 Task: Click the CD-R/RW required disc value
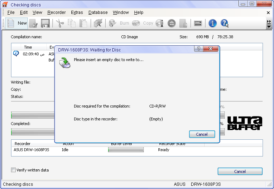click(157, 106)
